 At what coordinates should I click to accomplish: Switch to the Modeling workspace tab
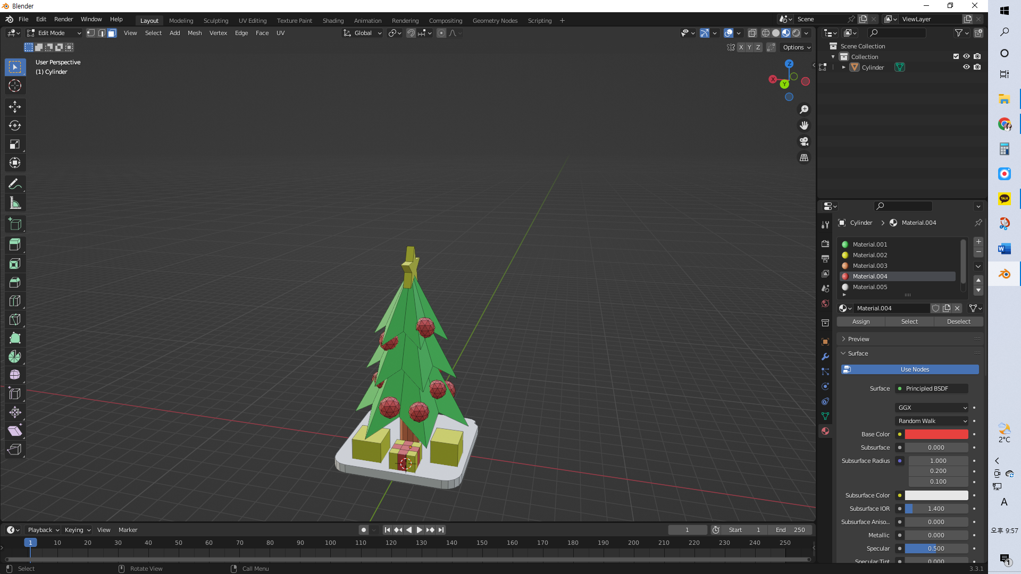point(181,21)
